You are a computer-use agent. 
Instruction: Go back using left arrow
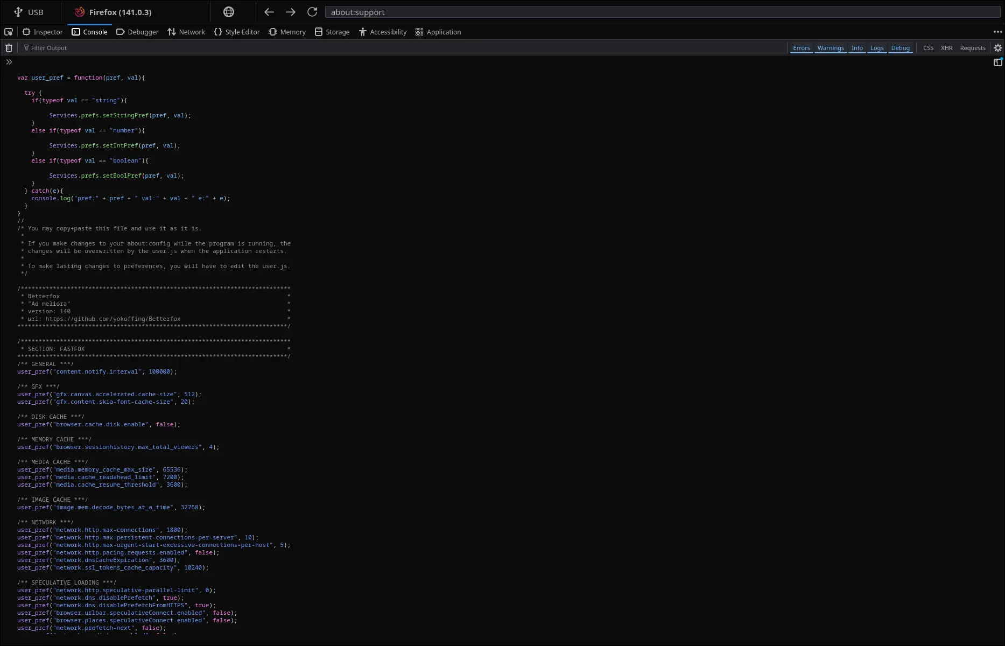tap(269, 12)
